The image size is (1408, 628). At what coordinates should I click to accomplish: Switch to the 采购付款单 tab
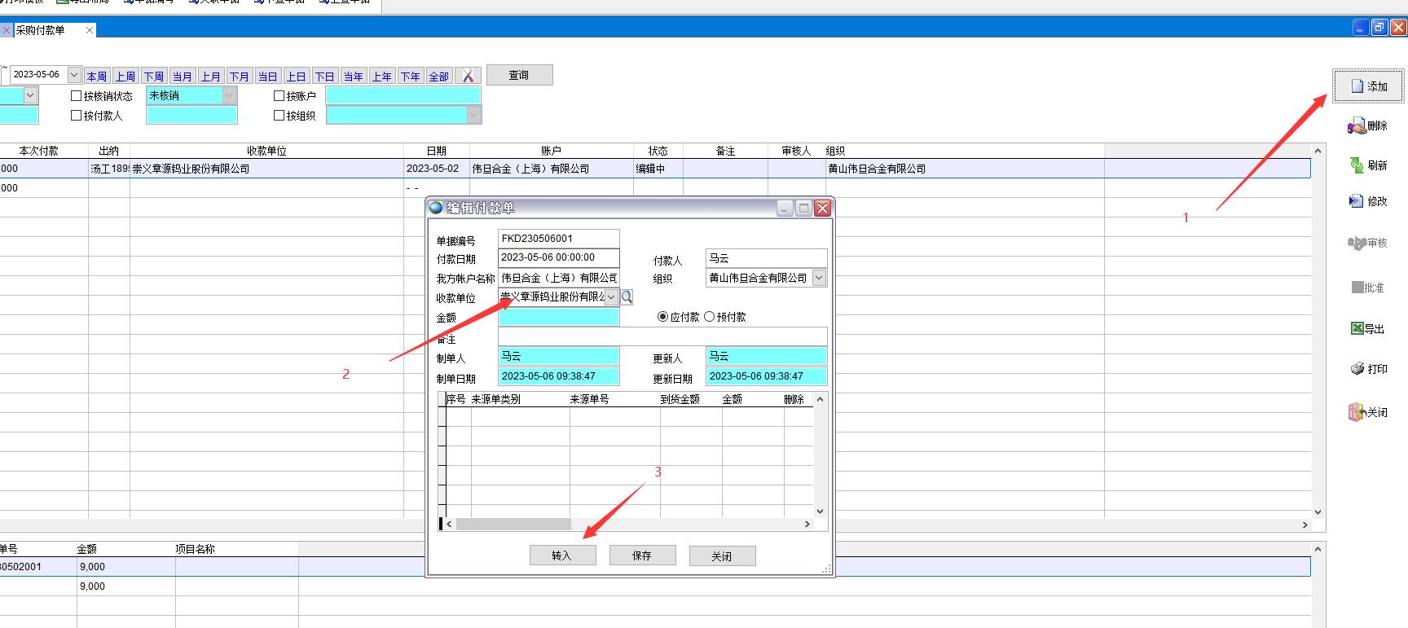41,30
